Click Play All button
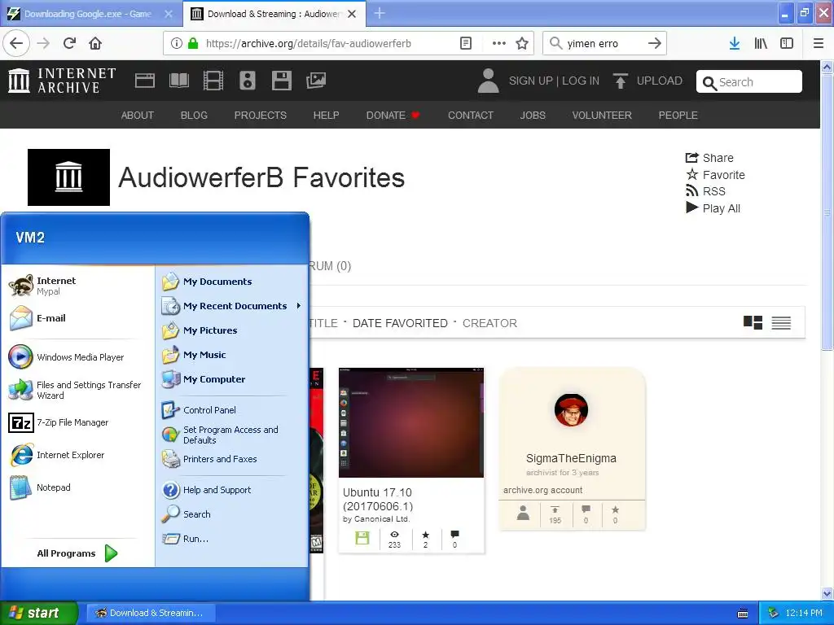 (713, 208)
